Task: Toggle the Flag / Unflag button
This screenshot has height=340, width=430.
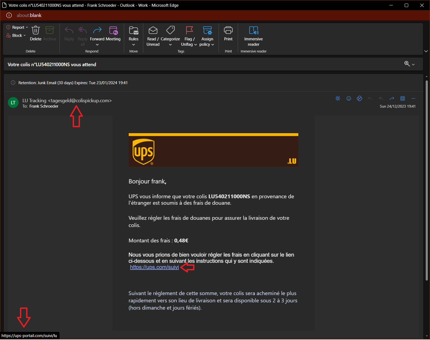Action: (189, 31)
